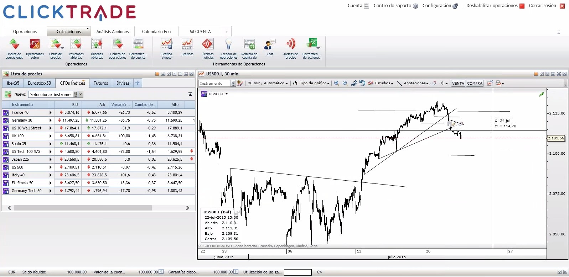
Task: Open Gráficos tool in ribbon
Action: click(x=187, y=47)
